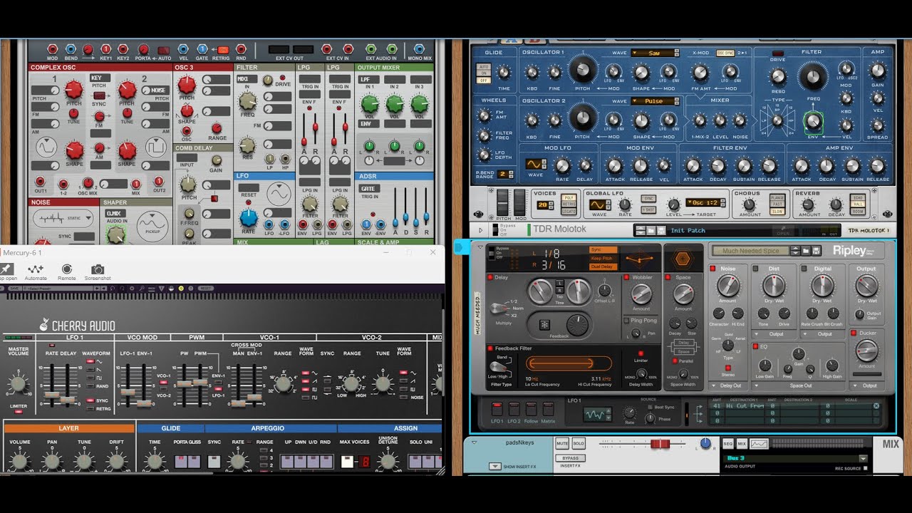Expand the Delay Out section in Ripley
Image resolution: width=912 pixels, height=513 pixels.
point(715,385)
